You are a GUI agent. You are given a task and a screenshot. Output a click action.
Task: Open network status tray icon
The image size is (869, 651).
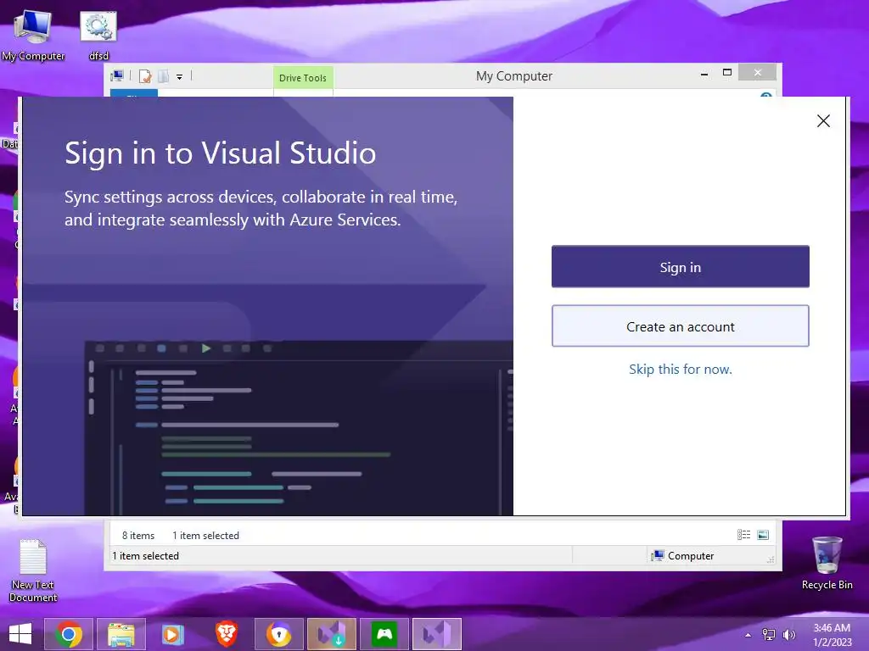coord(769,635)
